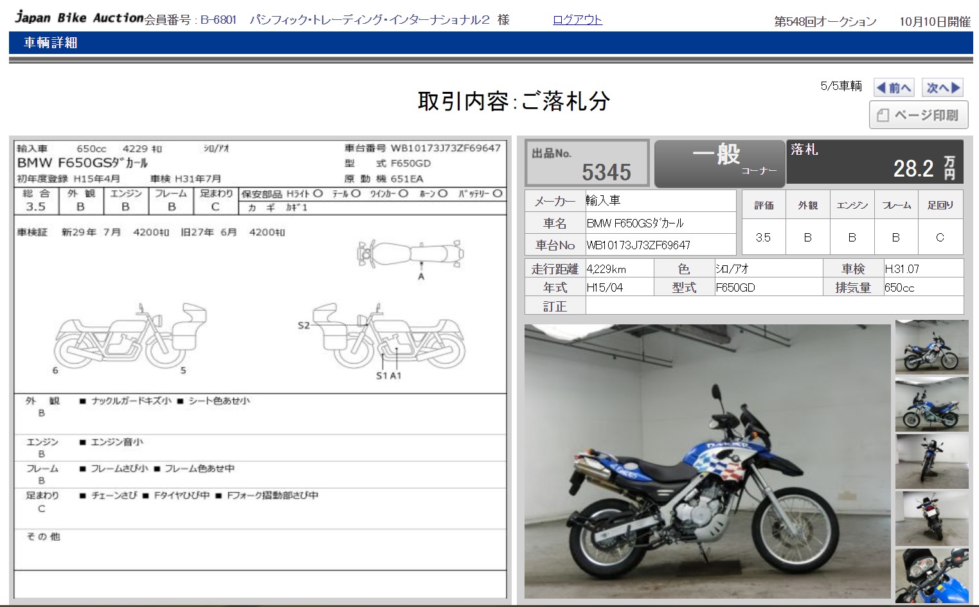Click the ナックルガードキズ小 exterior note
The image size is (979, 607).
click(x=131, y=401)
